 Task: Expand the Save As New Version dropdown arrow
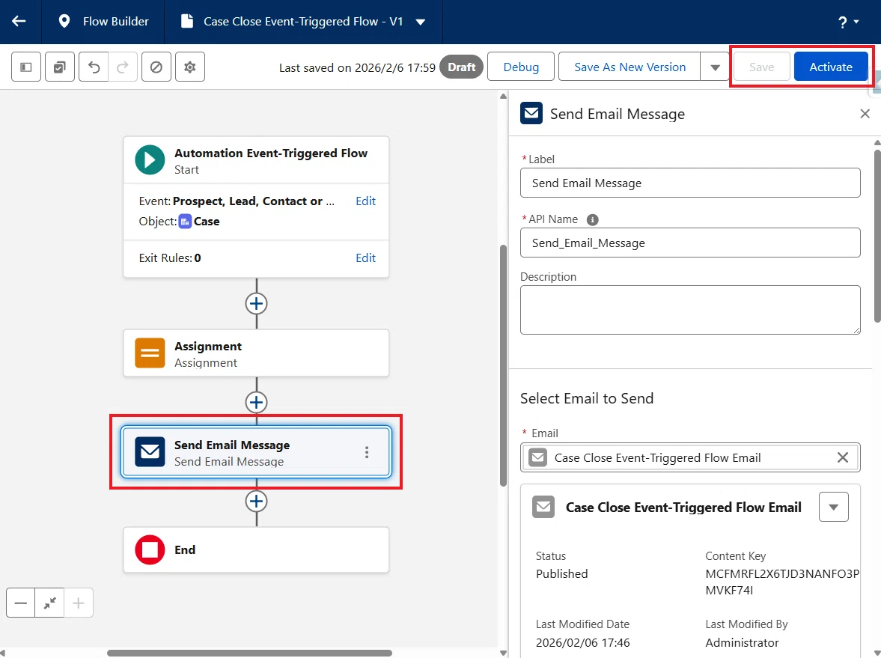tap(715, 67)
